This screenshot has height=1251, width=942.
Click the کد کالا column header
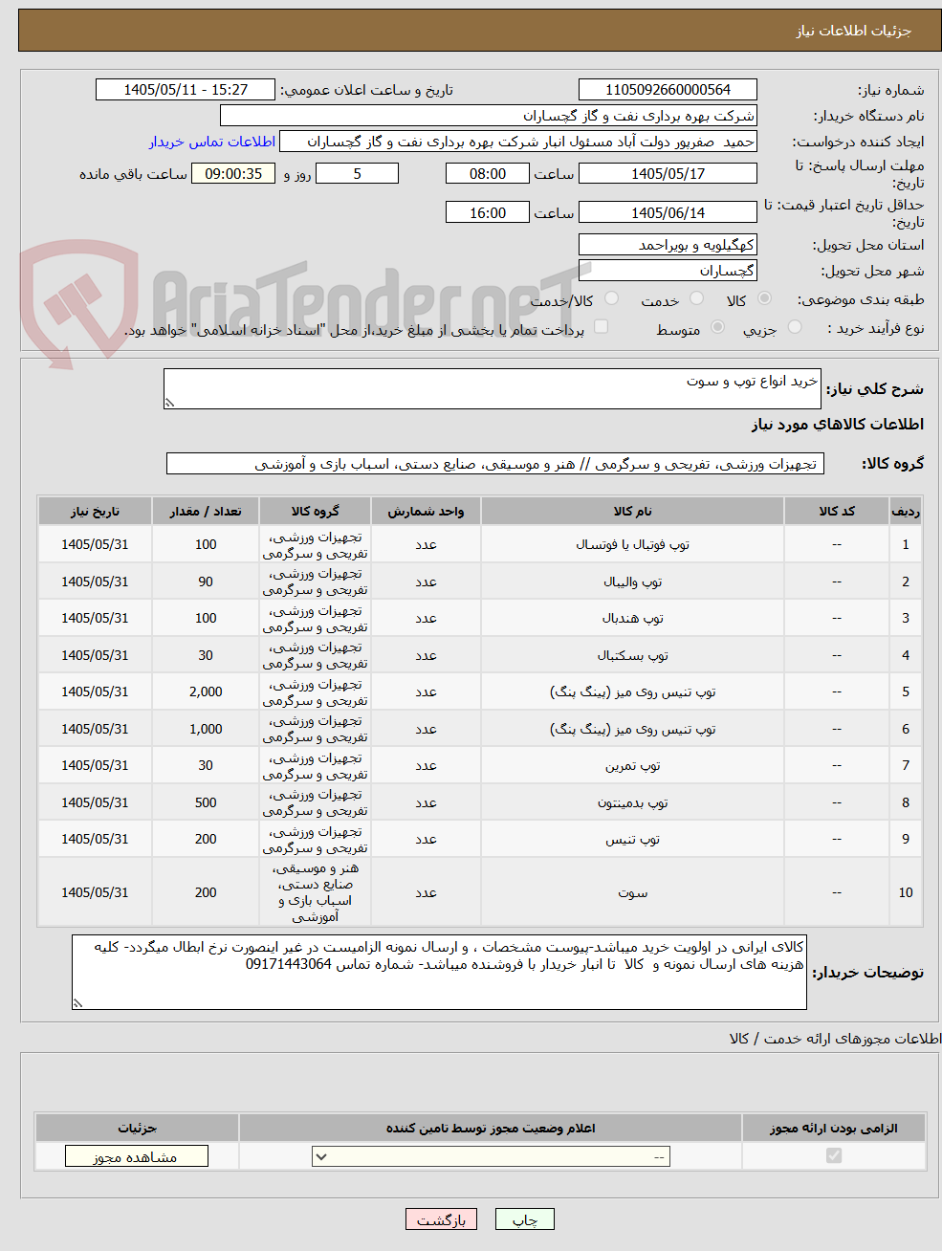point(837,512)
